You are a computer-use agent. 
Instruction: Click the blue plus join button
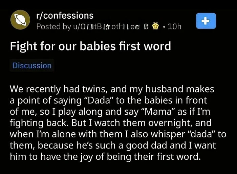tap(206, 20)
